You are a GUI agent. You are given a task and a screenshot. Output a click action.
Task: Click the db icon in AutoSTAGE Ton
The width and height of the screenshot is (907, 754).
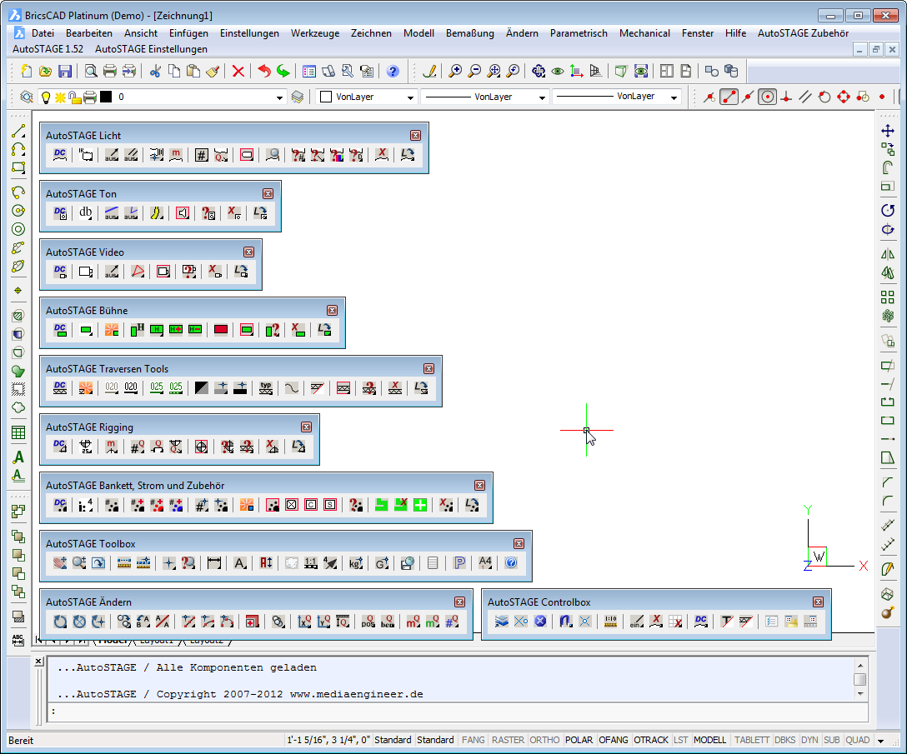click(x=85, y=212)
